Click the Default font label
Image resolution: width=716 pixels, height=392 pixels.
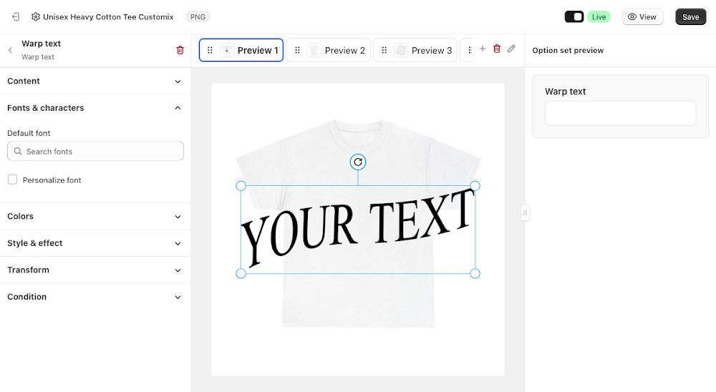pos(29,133)
